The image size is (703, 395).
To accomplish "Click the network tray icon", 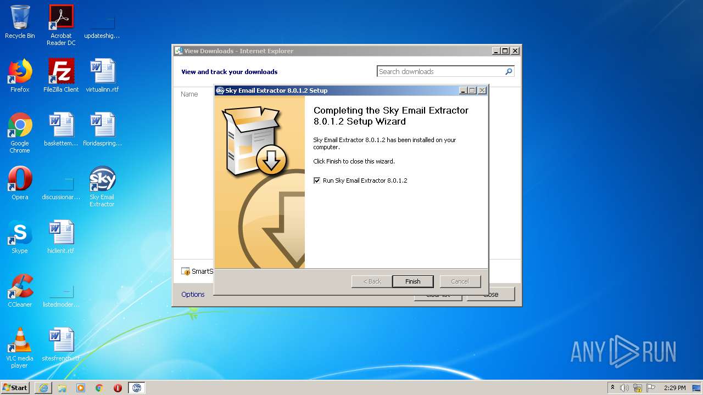I will [638, 388].
